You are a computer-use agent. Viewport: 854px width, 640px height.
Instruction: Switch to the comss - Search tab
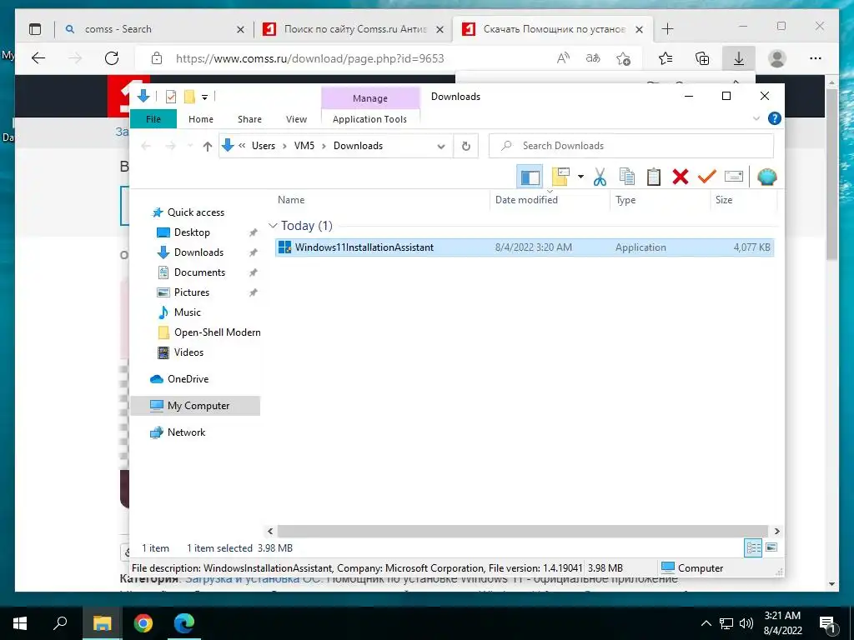coord(156,29)
